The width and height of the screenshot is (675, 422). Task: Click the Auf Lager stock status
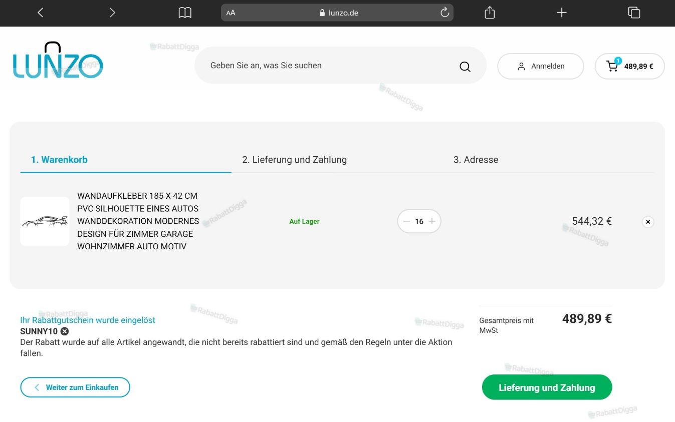[304, 221]
